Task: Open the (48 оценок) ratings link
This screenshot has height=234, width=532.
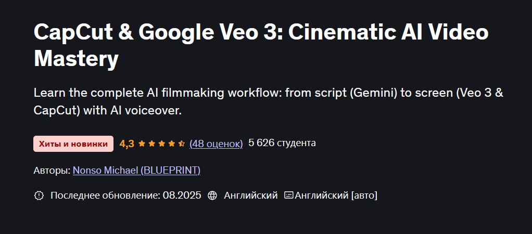Action: tap(216, 144)
